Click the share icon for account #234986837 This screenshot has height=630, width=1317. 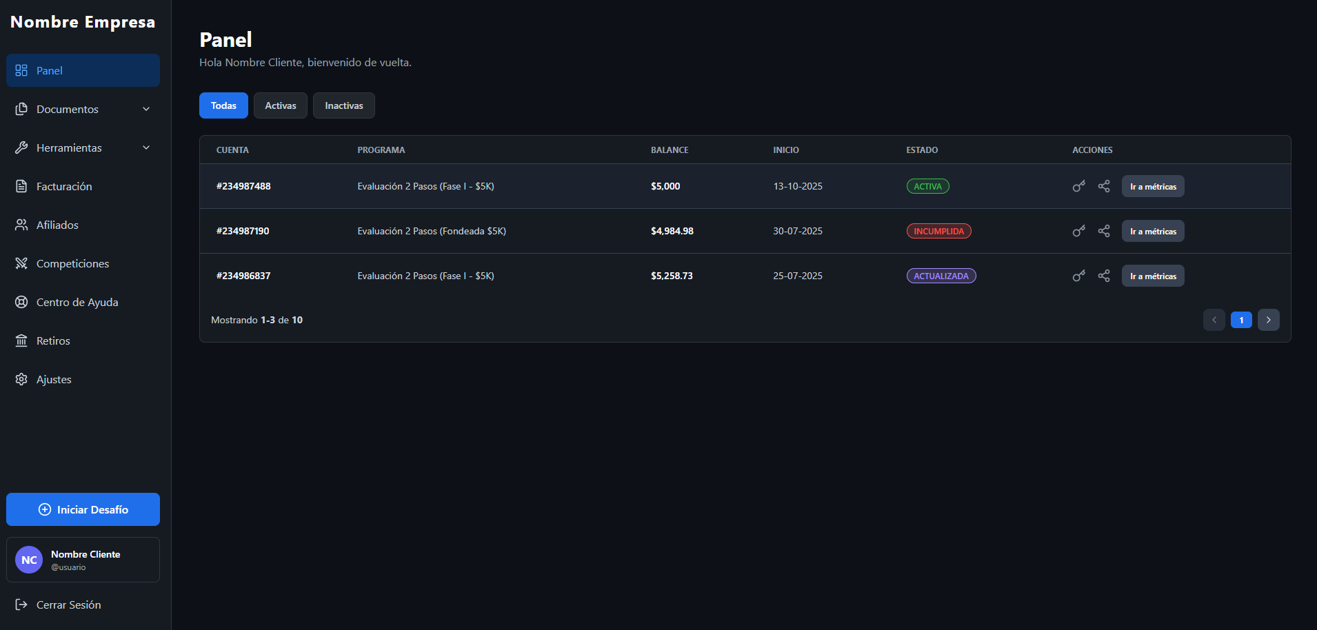tap(1103, 276)
